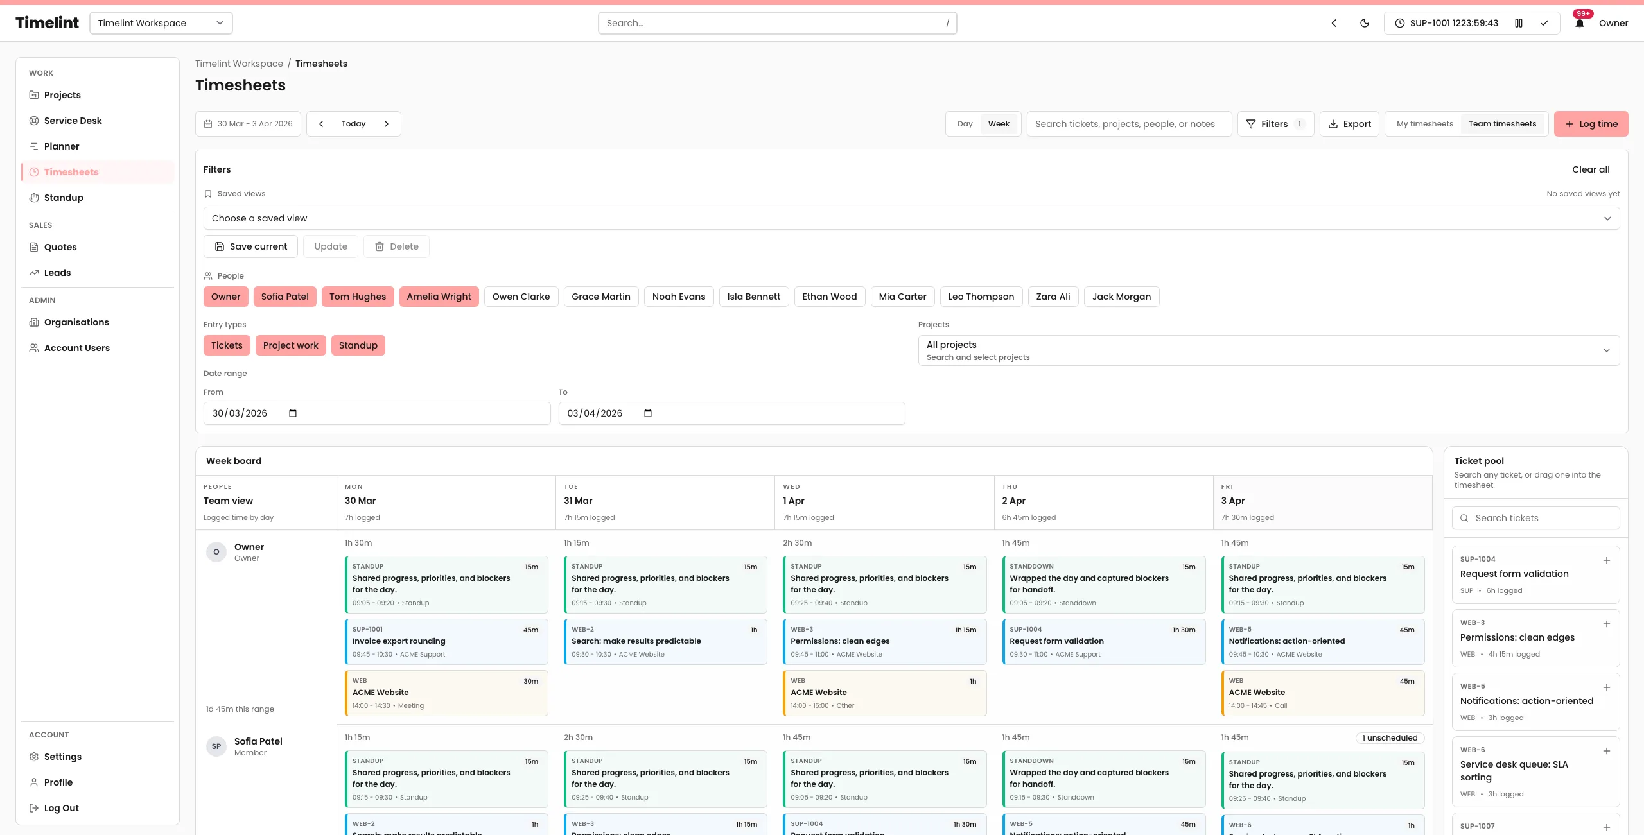Open Service Desk in the sidebar
The image size is (1644, 835).
click(98, 121)
